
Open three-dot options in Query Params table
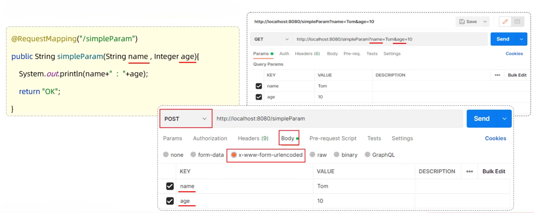[497, 75]
